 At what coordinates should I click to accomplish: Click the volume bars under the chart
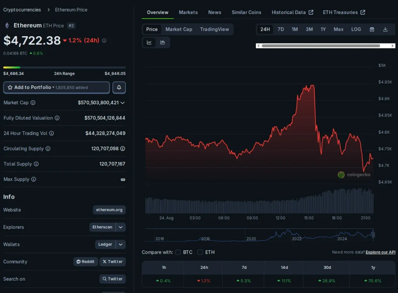(x=259, y=201)
